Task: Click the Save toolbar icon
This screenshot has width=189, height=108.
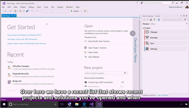Action: point(24,11)
